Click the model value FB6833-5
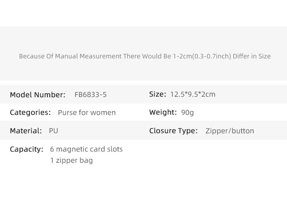The height and width of the screenshot is (208, 287). click(91, 95)
